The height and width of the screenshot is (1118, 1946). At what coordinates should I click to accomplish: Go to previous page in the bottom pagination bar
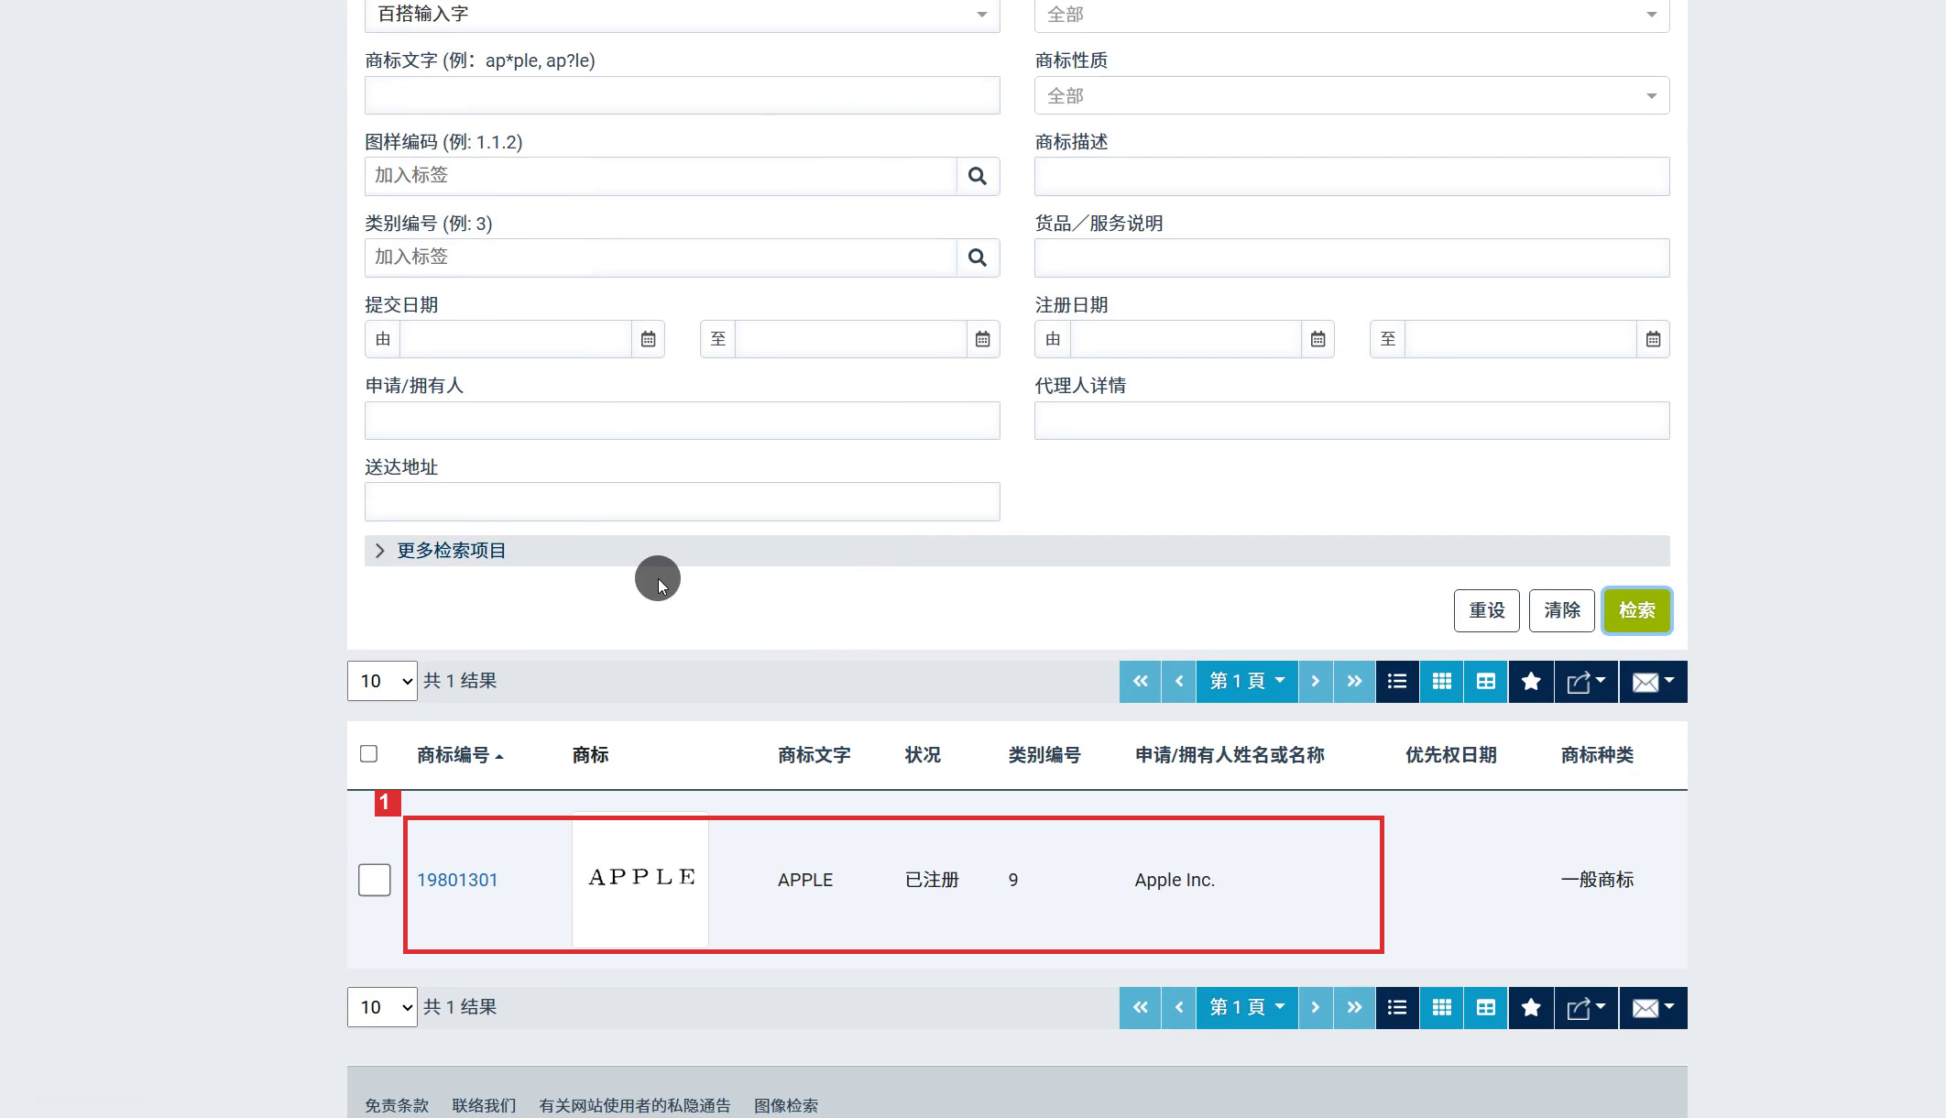1179,1008
